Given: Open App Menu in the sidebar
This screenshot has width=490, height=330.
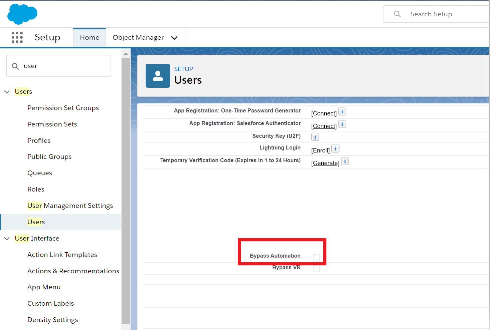Looking at the screenshot, I should 44,287.
